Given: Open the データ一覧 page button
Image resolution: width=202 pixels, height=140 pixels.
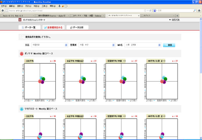Looking at the screenshot, I should [x=29, y=27].
